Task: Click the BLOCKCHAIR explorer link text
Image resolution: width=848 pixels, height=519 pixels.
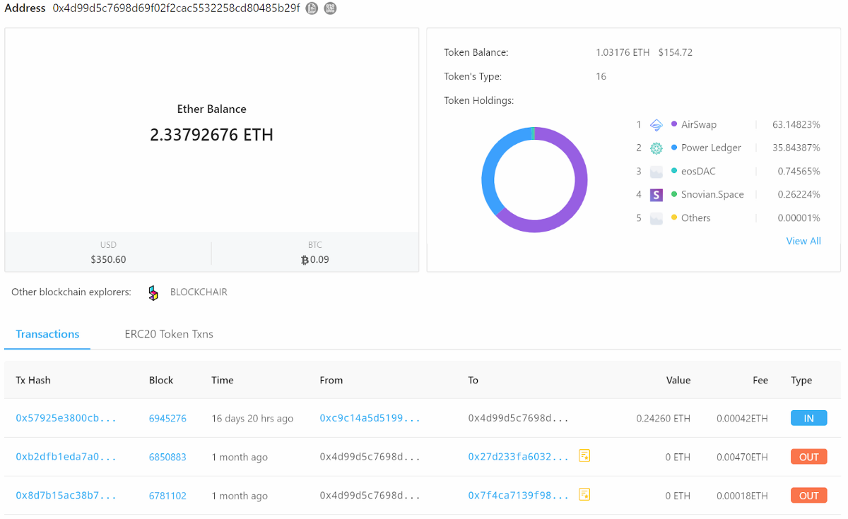Action: click(199, 292)
